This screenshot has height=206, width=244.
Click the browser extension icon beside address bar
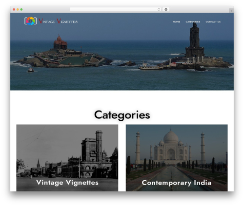(166, 9)
